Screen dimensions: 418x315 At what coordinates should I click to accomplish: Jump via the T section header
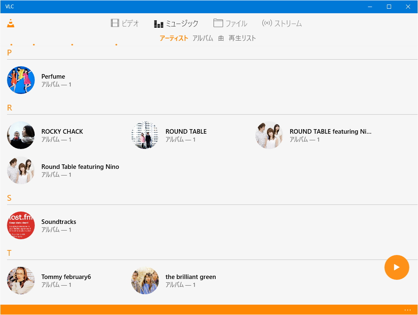9,253
